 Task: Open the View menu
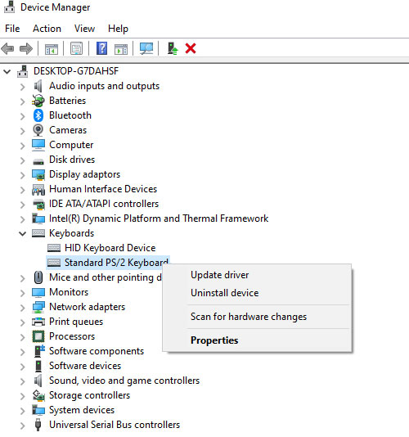84,29
